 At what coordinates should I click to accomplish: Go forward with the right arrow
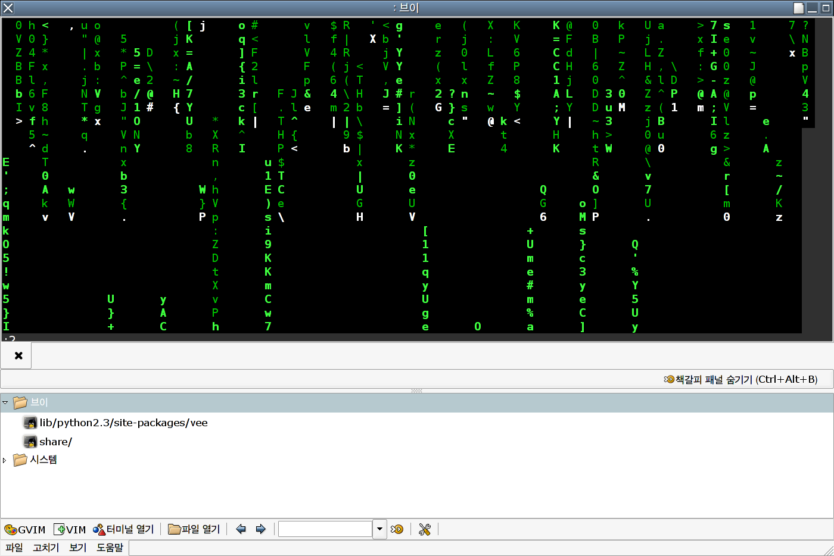[x=260, y=529]
